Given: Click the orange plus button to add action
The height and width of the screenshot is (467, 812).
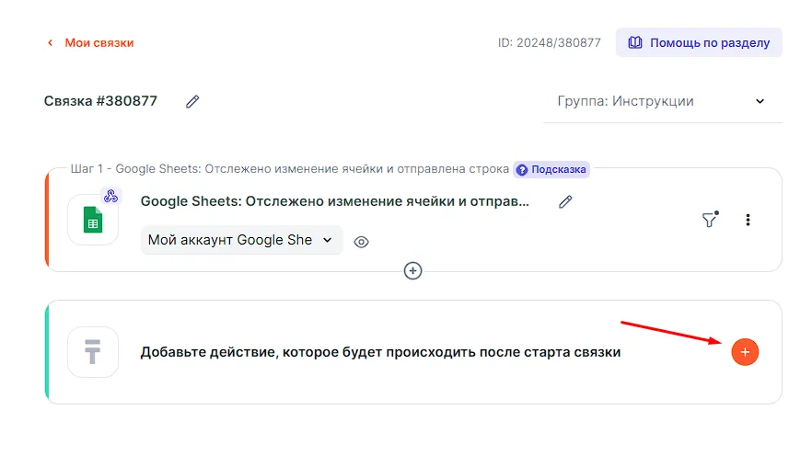Looking at the screenshot, I should [x=745, y=351].
